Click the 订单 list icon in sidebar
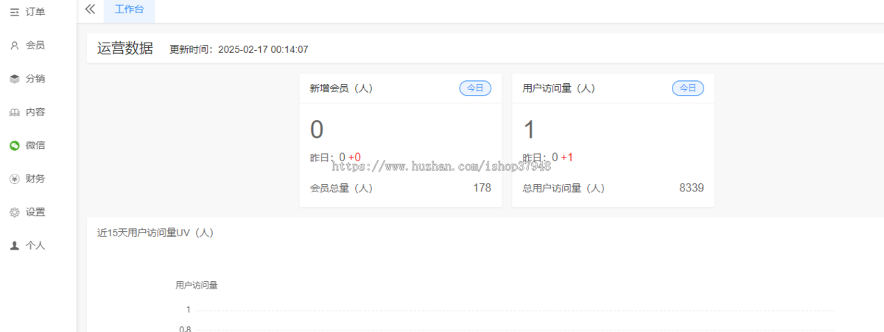 (14, 12)
